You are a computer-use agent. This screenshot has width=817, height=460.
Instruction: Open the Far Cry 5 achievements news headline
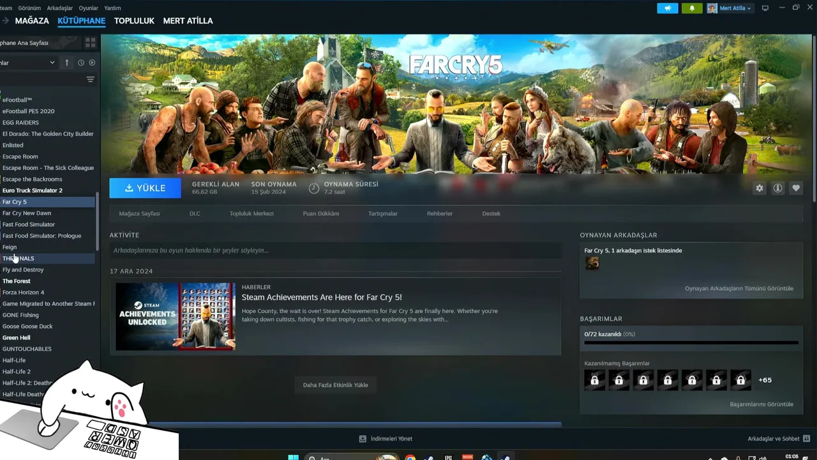(x=322, y=297)
